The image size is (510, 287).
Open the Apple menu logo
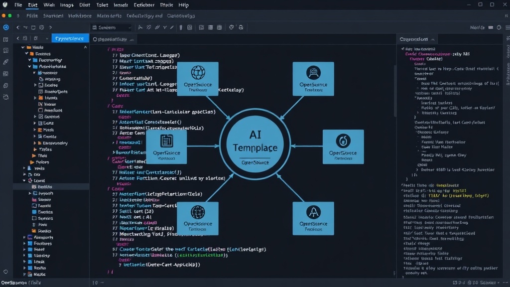pyautogui.click(x=5, y=4)
